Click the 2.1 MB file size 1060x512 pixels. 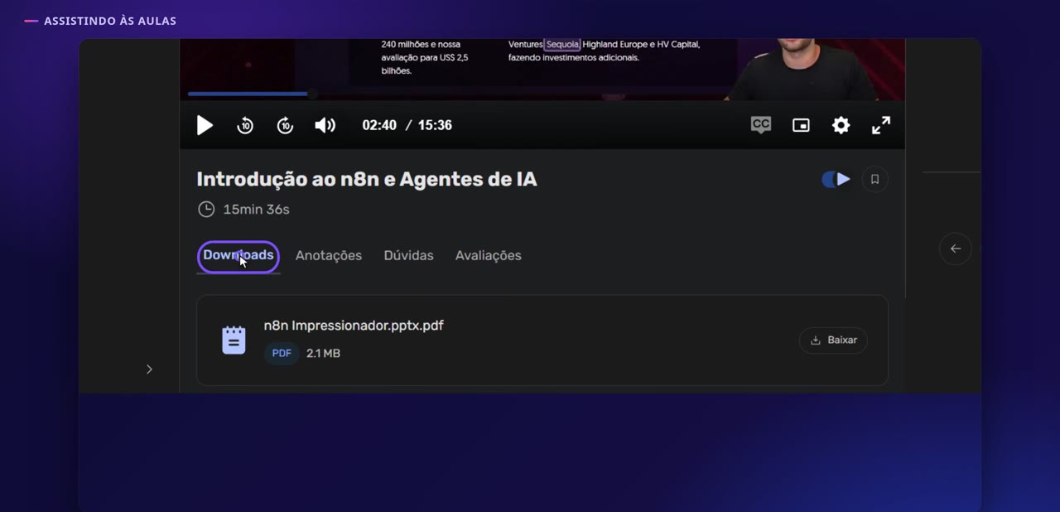coord(323,353)
